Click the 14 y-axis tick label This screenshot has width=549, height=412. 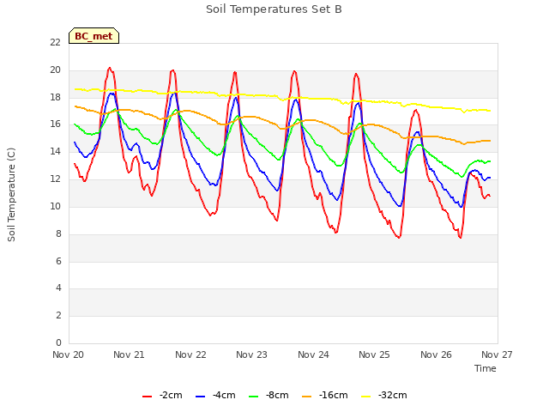(55, 151)
